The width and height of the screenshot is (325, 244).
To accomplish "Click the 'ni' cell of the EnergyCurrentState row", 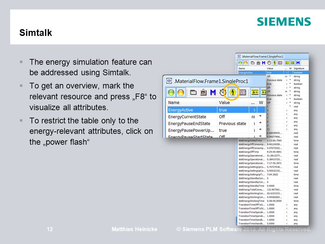I will (253, 117).
